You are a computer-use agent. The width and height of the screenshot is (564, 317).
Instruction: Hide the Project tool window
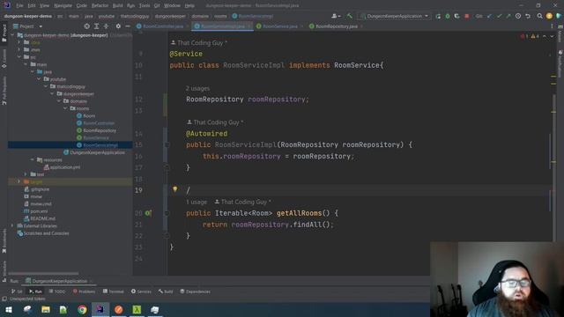[127, 26]
